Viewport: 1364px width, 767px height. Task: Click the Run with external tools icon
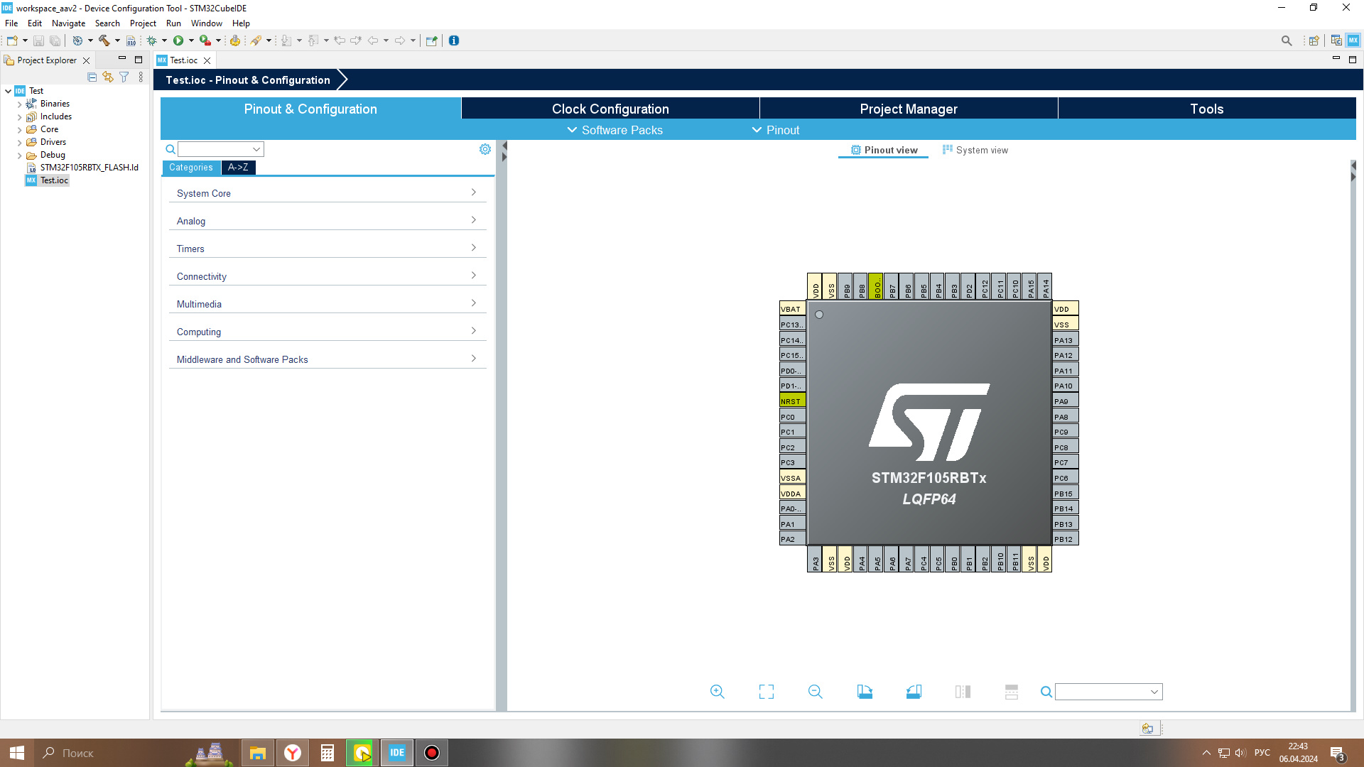(205, 40)
